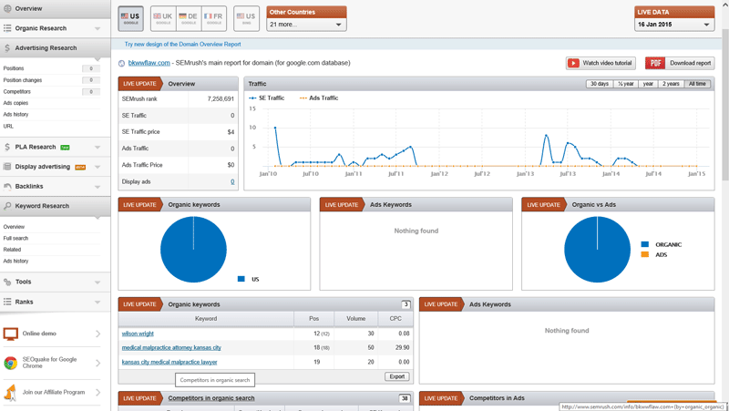Open the bkwwflaw.com domain link
The width and height of the screenshot is (729, 411).
149,63
